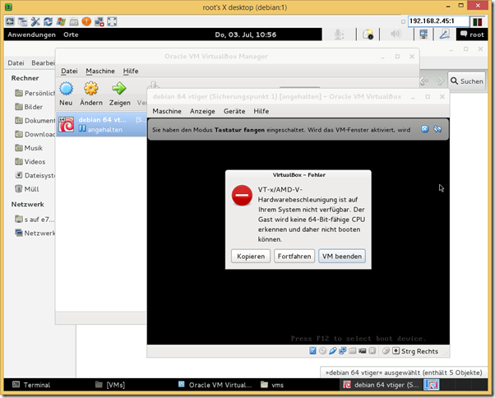Screen dimensions: 495x398
Task: Open the Anwendungen menu in the GNOME panel
Action: pos(31,35)
